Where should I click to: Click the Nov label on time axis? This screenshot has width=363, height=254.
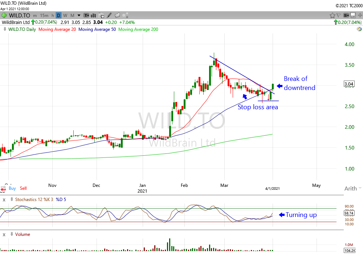(x=52, y=185)
